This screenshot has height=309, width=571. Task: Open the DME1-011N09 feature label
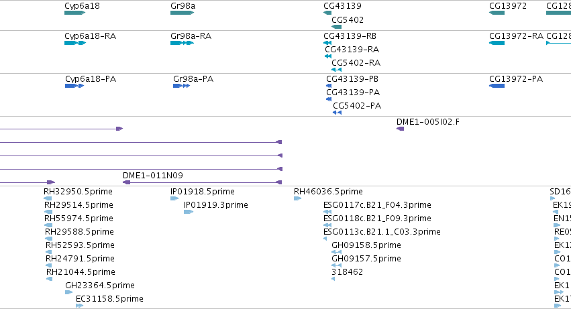[152, 176]
